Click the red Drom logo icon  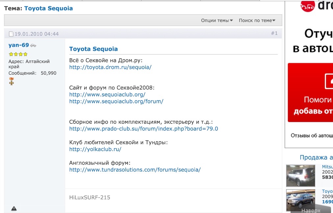pyautogui.click(x=307, y=6)
